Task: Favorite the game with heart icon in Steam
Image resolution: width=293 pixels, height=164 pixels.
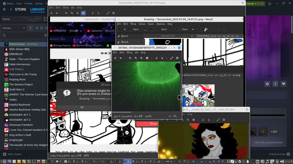Action: pos(283,84)
